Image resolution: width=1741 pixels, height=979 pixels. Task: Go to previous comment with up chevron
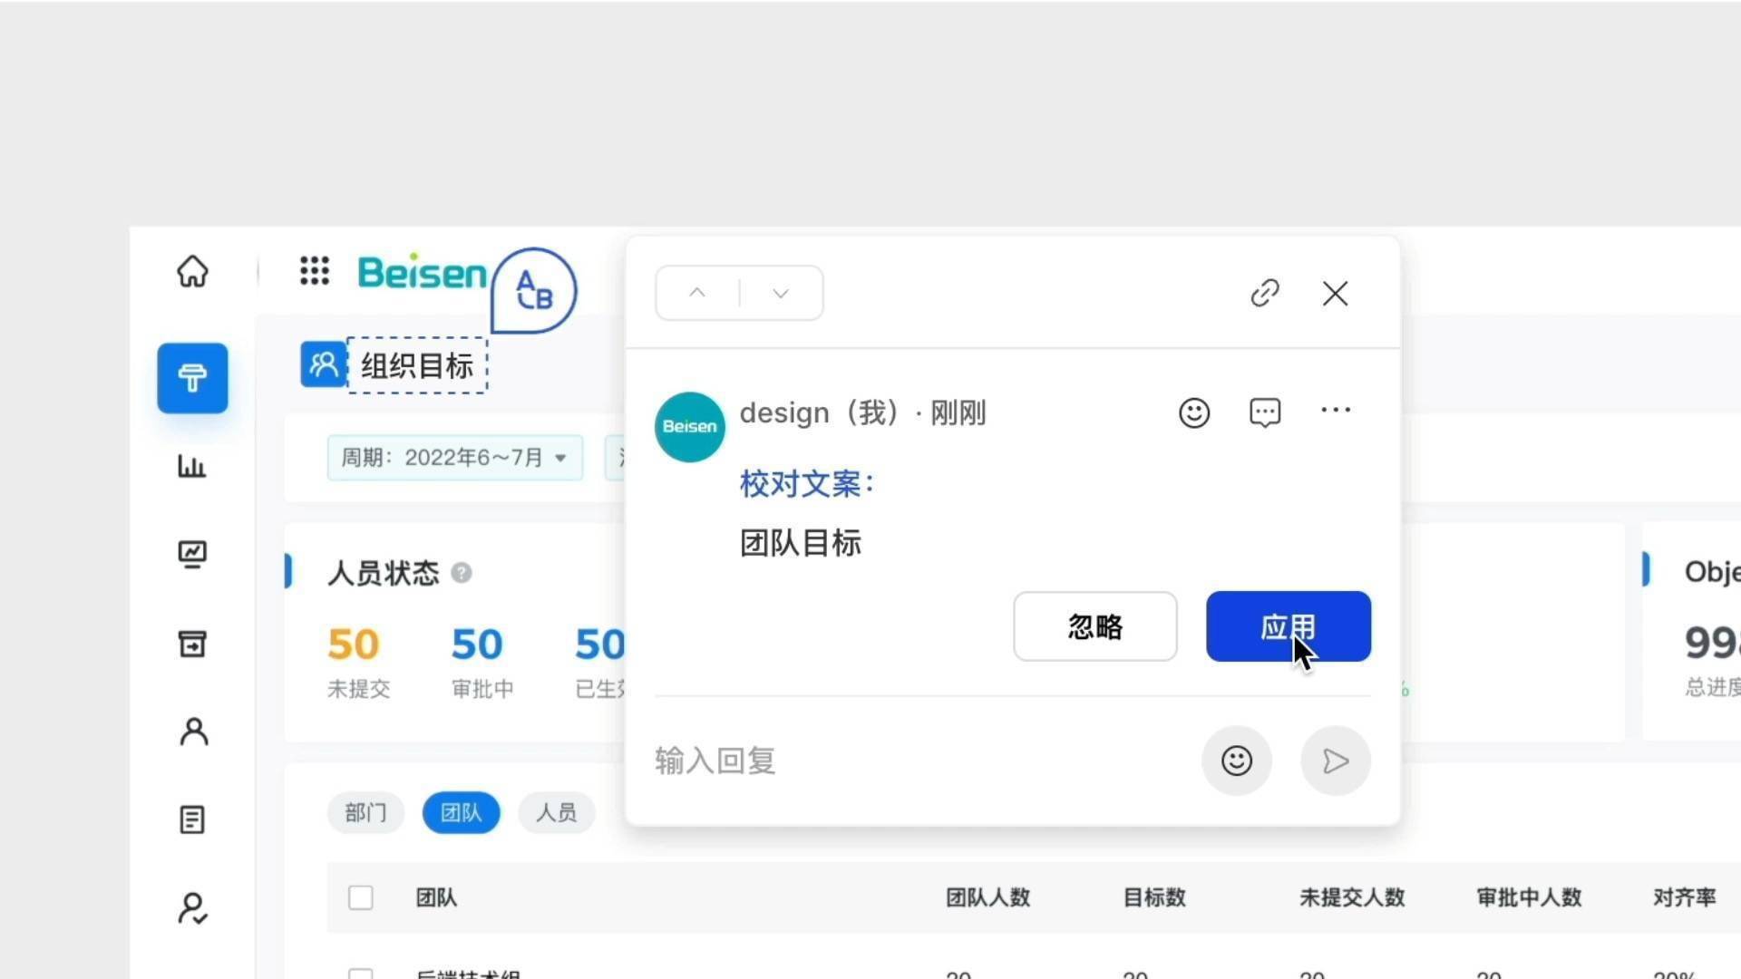click(x=697, y=293)
